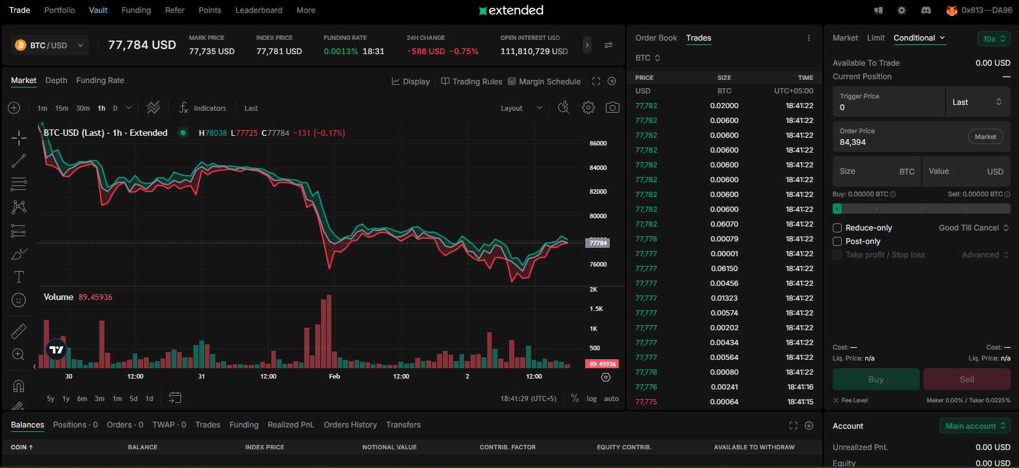
Task: Click the order size percentage slider
Action: 921,209
